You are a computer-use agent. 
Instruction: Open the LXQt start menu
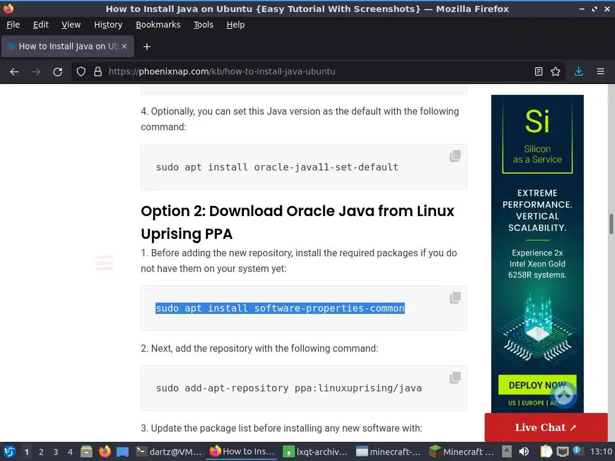click(10, 451)
